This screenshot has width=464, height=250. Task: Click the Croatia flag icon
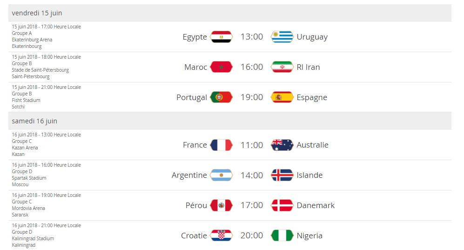222,236
